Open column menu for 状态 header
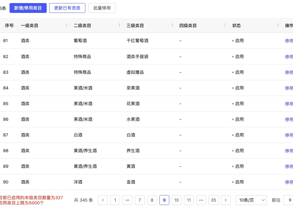Screen dimensions: 293x209 click(278, 26)
